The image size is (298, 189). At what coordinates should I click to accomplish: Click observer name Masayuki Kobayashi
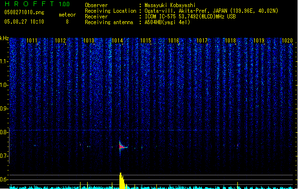pyautogui.click(x=170, y=5)
